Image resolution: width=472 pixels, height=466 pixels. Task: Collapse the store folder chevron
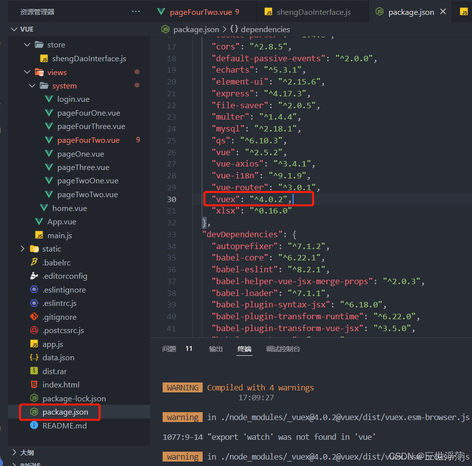(x=27, y=44)
